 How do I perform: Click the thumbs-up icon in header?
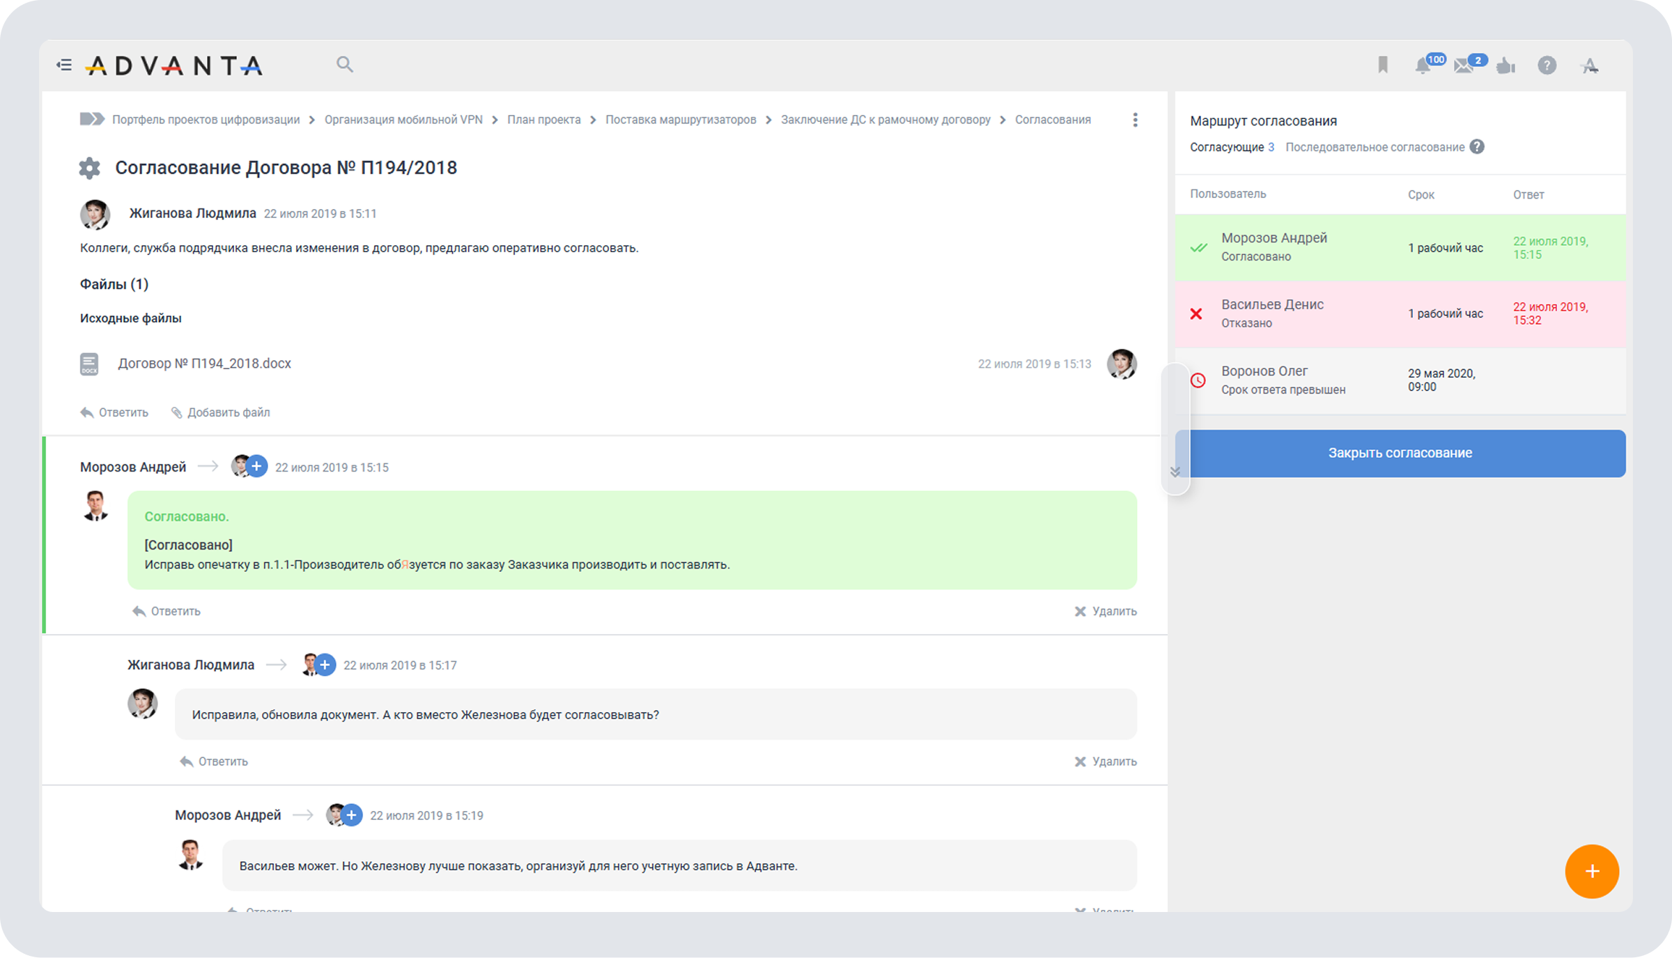click(x=1505, y=66)
